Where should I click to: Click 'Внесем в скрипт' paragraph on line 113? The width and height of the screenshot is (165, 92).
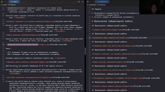tap(44, 40)
